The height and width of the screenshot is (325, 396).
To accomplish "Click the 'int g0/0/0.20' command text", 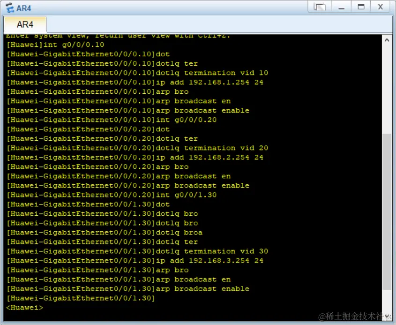I will (x=186, y=120).
